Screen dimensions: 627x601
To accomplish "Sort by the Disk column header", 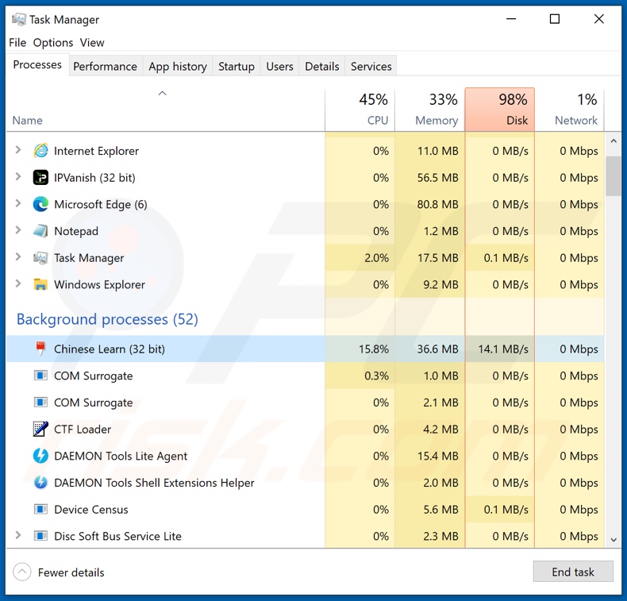I will click(x=500, y=110).
